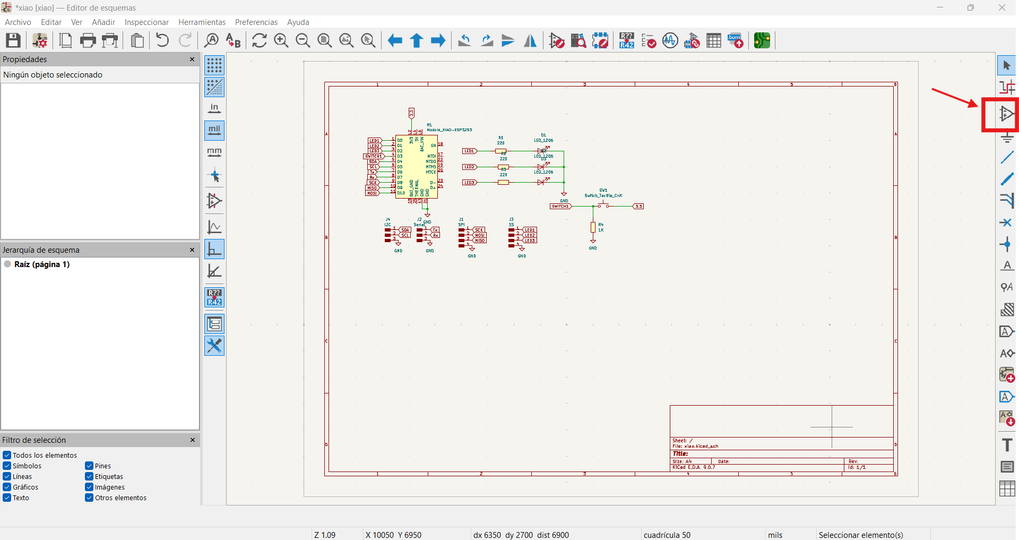
Task: Click the plot icon
Action: 110,40
